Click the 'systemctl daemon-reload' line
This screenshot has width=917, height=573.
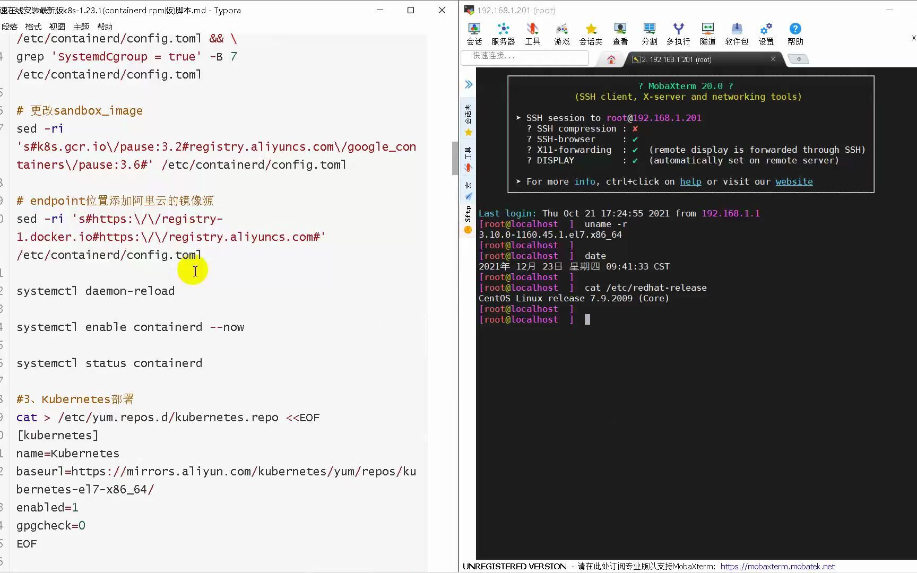point(96,291)
